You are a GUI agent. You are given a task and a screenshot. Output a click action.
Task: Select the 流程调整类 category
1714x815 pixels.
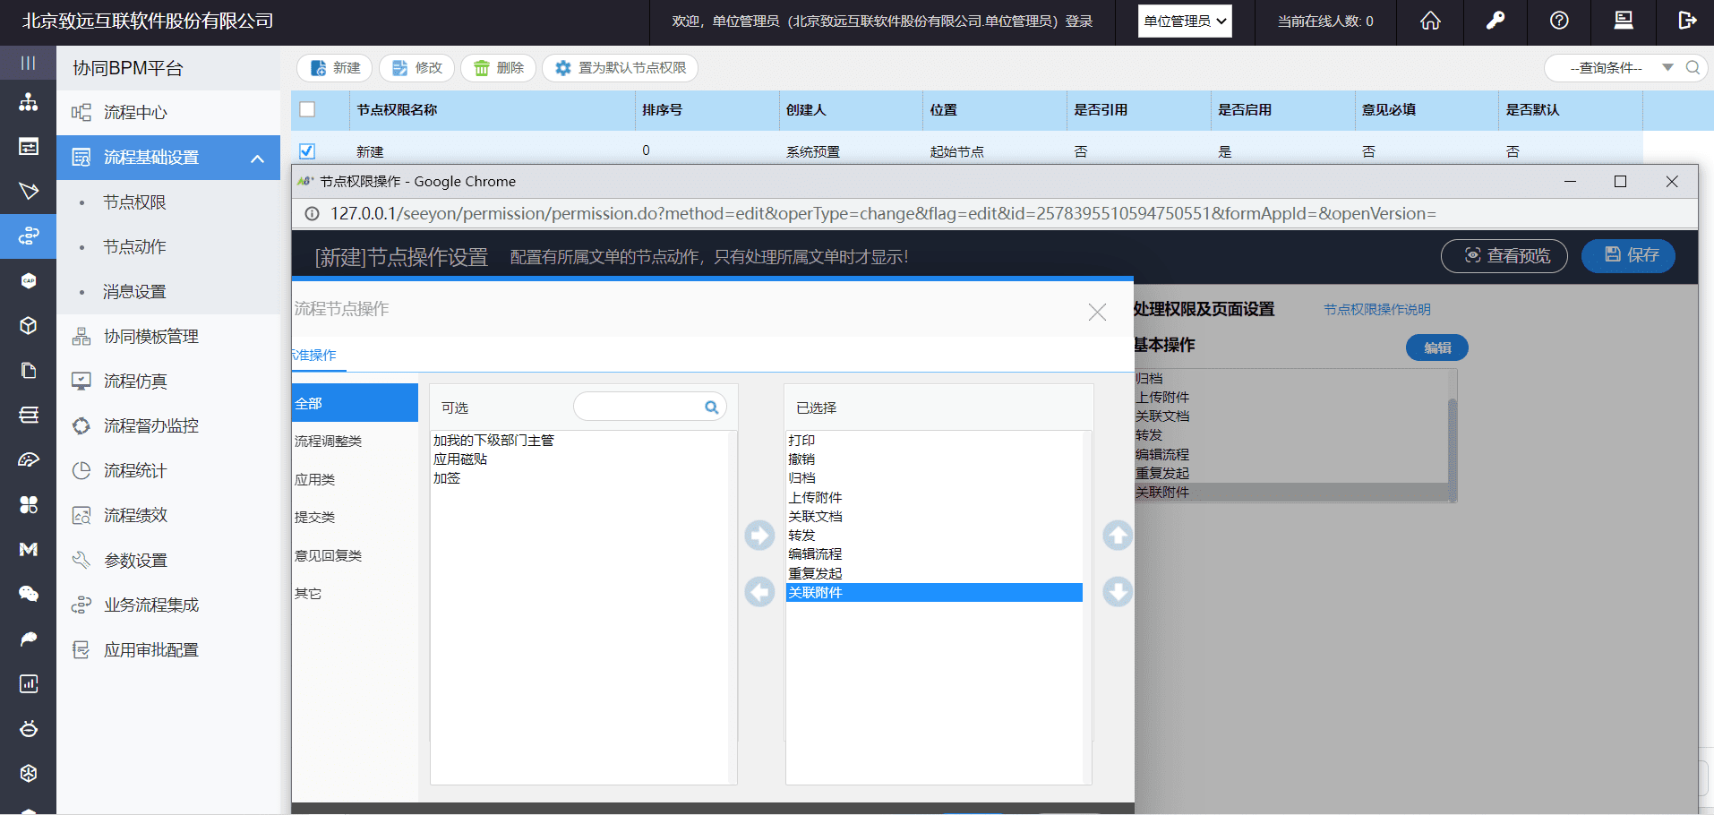tap(355, 442)
